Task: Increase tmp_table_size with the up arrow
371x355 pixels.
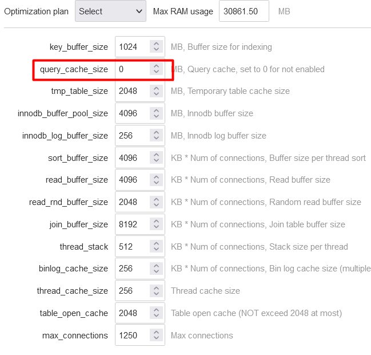Action: tap(156, 88)
